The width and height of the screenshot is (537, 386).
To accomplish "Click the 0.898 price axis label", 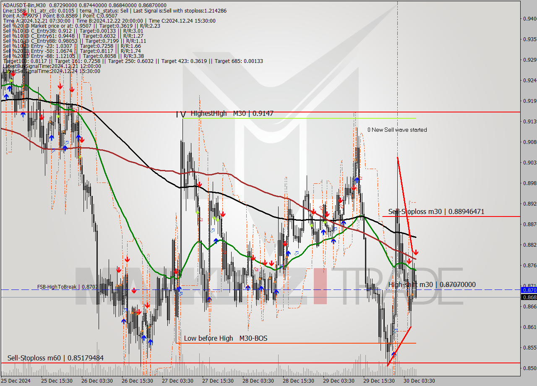I will [529, 183].
